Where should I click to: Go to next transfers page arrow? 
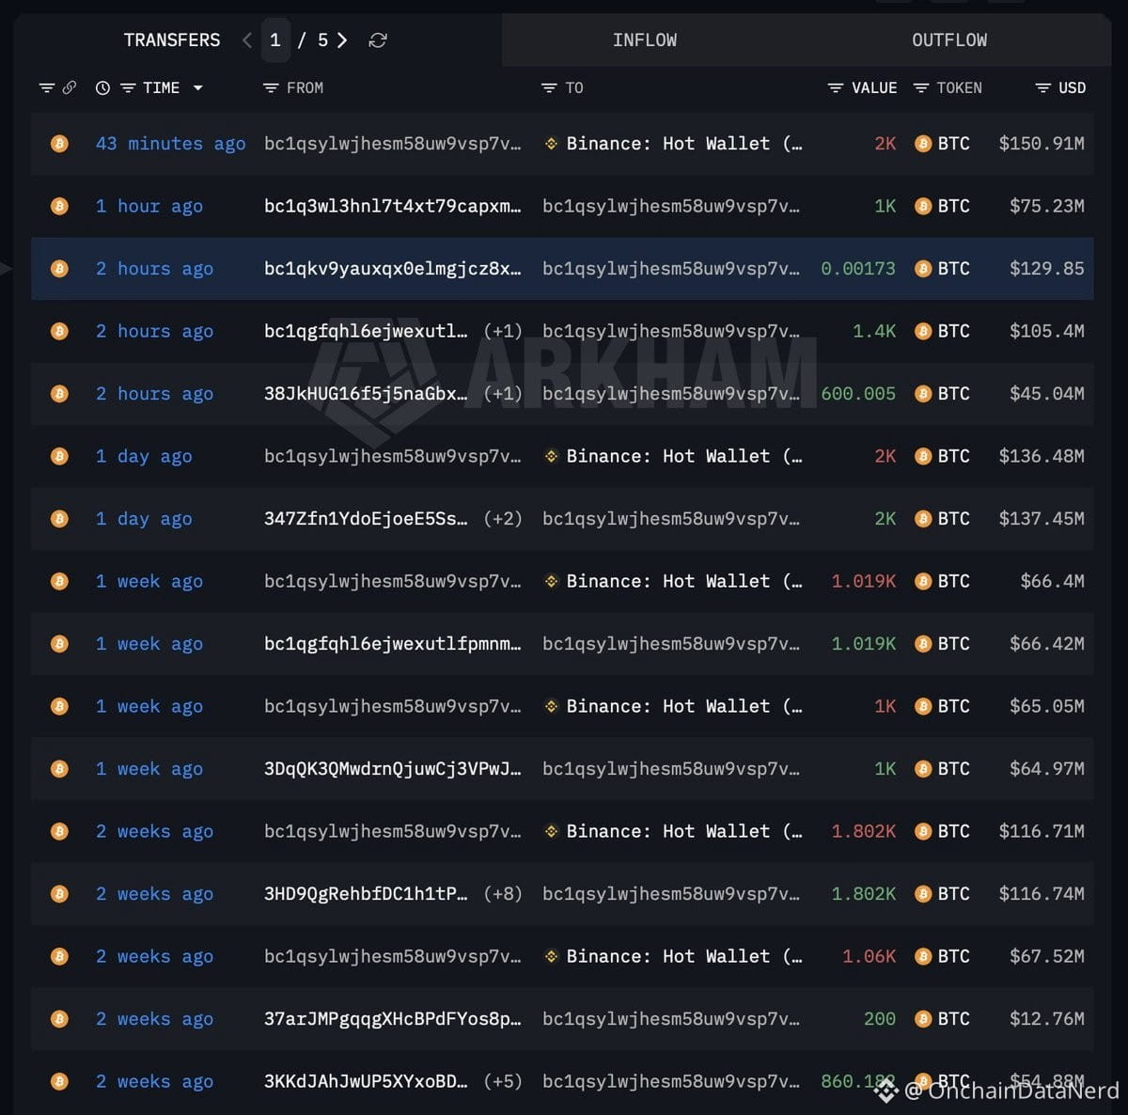(342, 40)
